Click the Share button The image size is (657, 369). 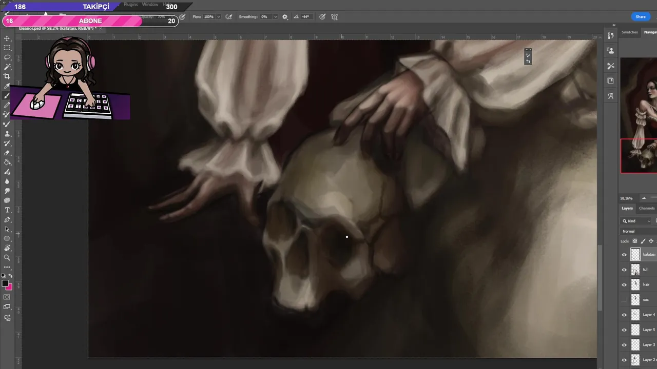click(x=641, y=17)
